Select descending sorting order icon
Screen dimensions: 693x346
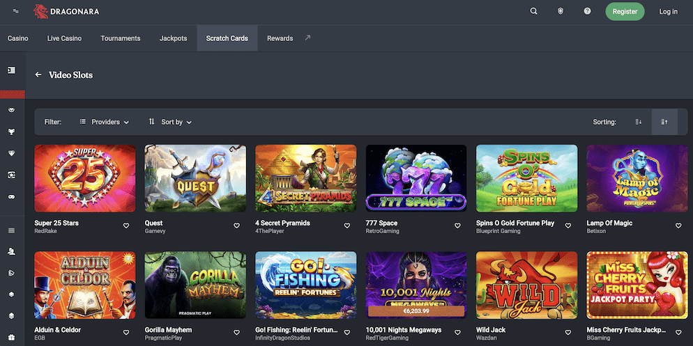[639, 122]
